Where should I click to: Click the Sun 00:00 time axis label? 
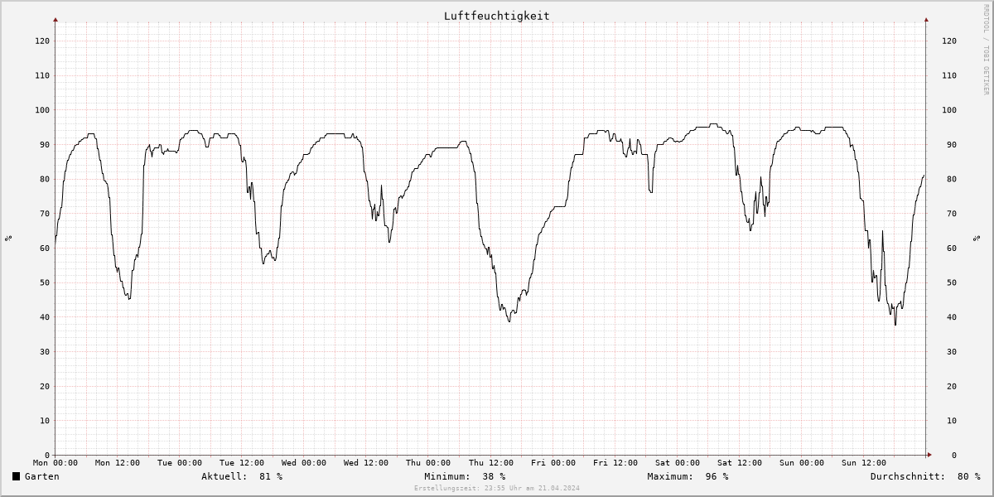[801, 463]
